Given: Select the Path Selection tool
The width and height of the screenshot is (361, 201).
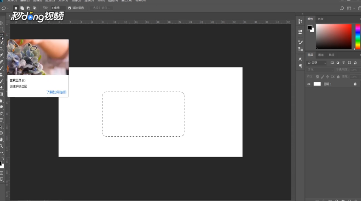Looking at the screenshot, I should tap(2, 127).
